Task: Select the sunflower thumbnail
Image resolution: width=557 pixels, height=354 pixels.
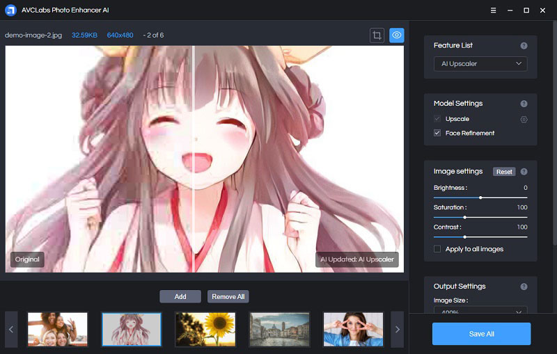Action: 205,329
